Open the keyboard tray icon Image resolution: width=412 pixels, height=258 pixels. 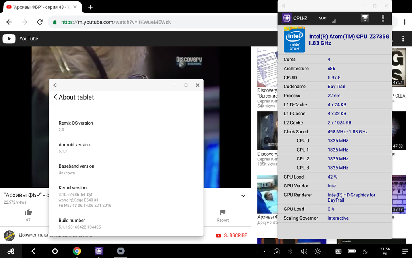point(338,252)
